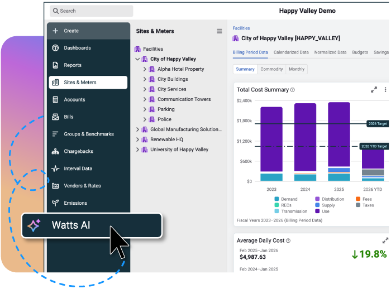Expand the Parking node
Viewport: 391px width, 289px height.
click(x=145, y=109)
